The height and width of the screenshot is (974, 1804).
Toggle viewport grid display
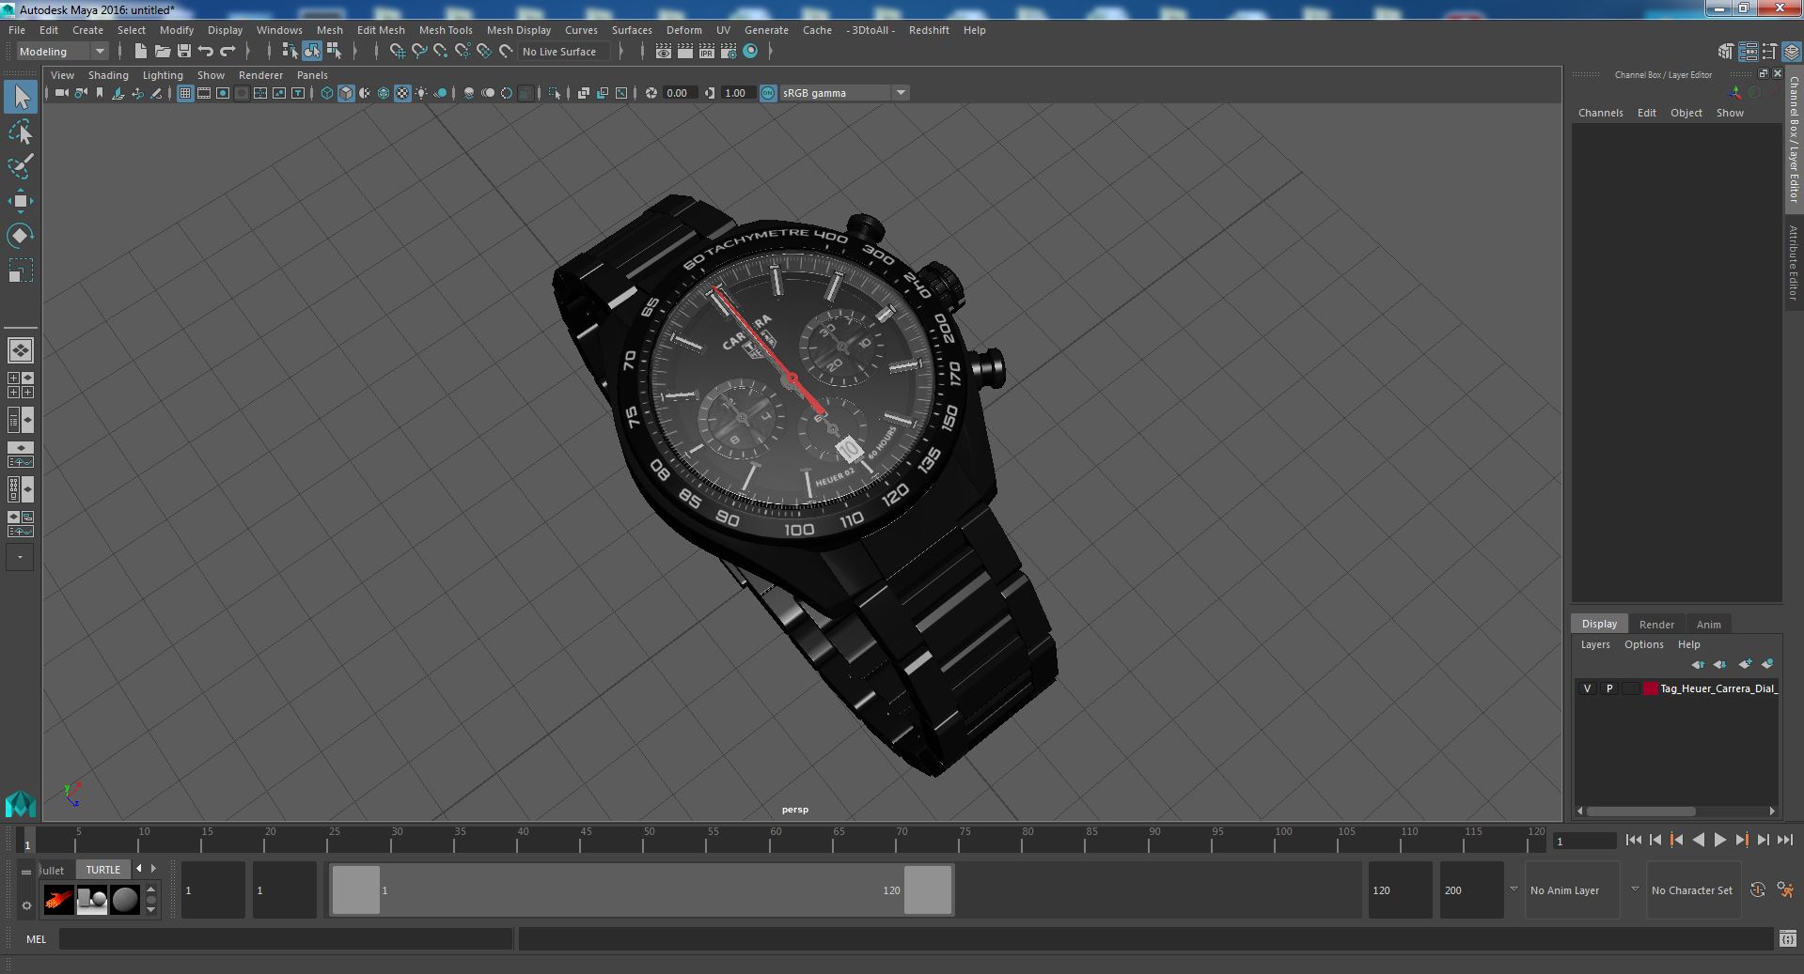[x=185, y=93]
